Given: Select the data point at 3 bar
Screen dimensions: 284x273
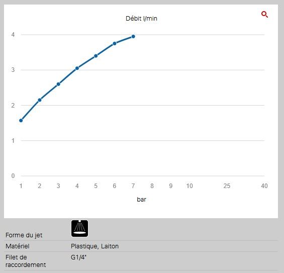Looking at the screenshot, I should (x=58, y=84).
